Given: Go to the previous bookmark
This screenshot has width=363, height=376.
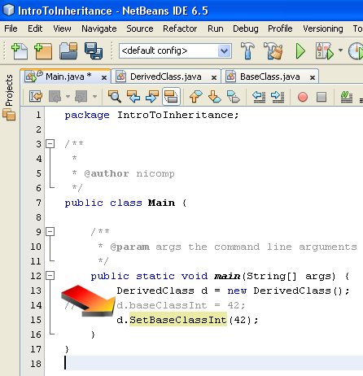Looking at the screenshot, I should (196, 96).
